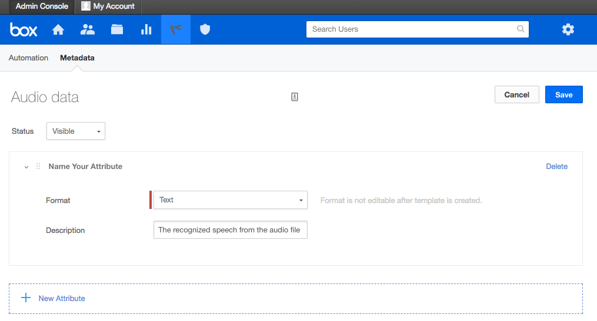Switch to the Admin Console tab
Viewport: 597px width, 321px height.
pos(42,6)
